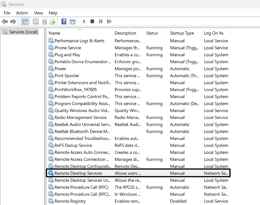
Task: Open the Action menu
Action: click(22, 13)
